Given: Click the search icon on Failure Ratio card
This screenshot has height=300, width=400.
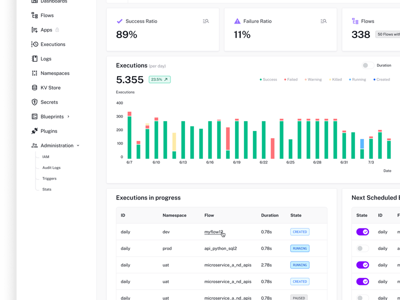Looking at the screenshot, I should pos(323,21).
